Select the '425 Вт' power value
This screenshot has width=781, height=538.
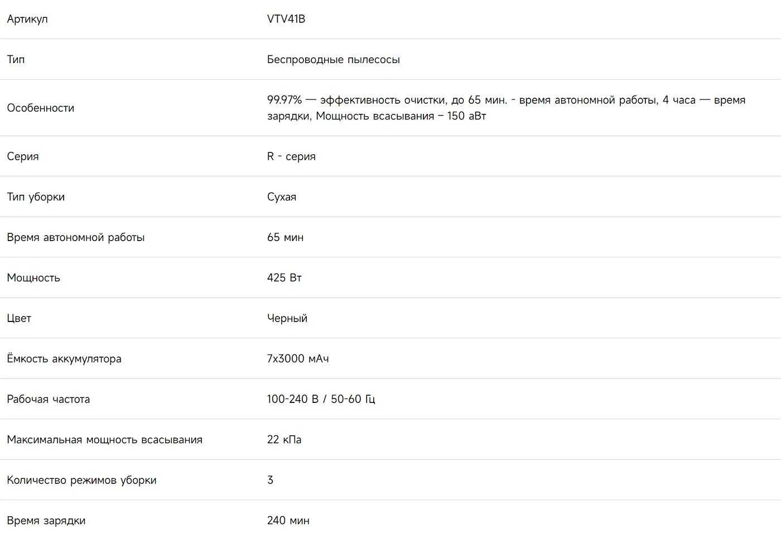(x=285, y=278)
